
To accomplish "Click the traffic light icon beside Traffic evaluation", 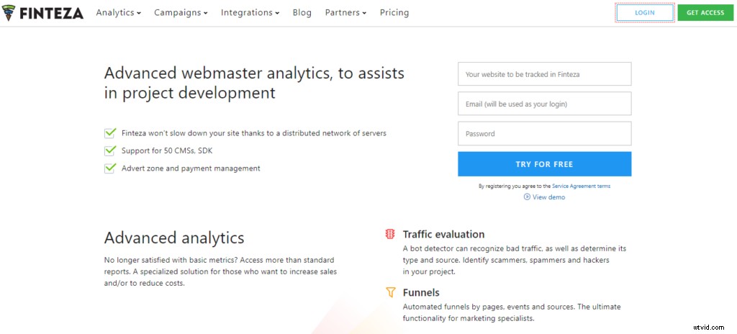I will point(390,234).
